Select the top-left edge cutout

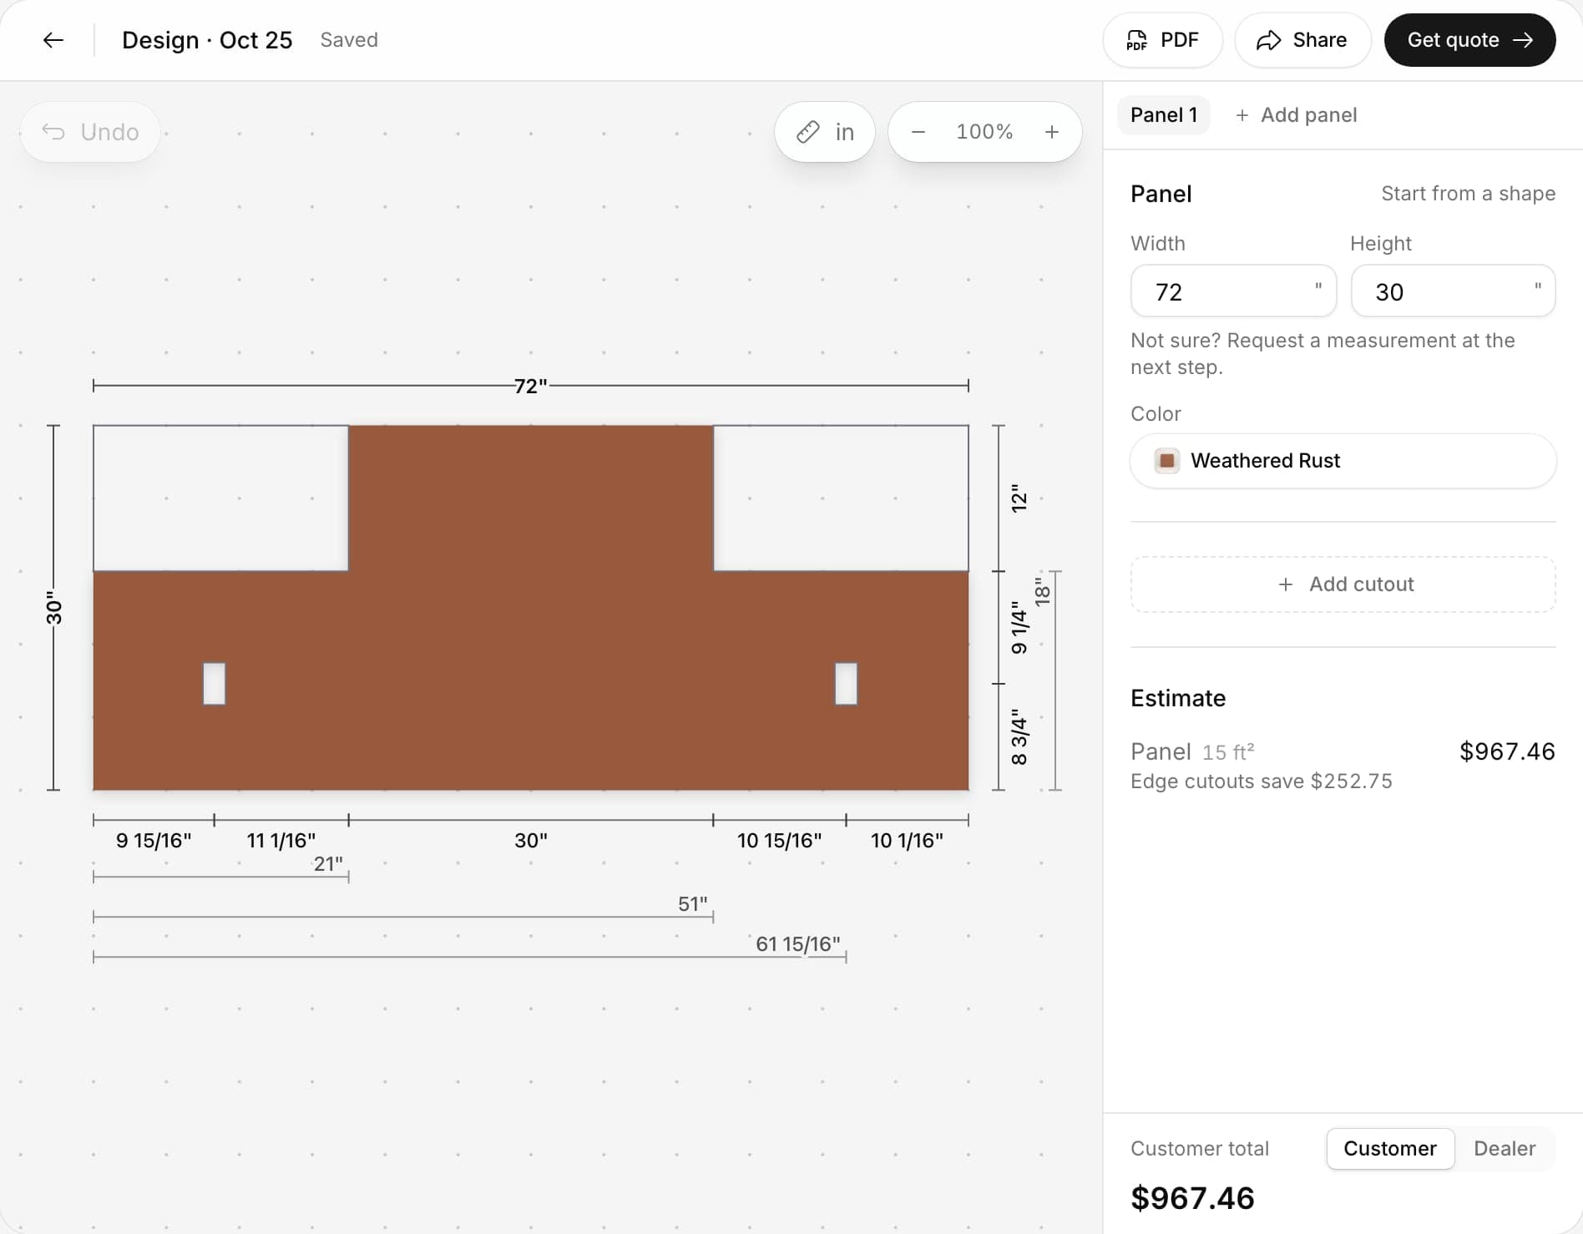(220, 498)
